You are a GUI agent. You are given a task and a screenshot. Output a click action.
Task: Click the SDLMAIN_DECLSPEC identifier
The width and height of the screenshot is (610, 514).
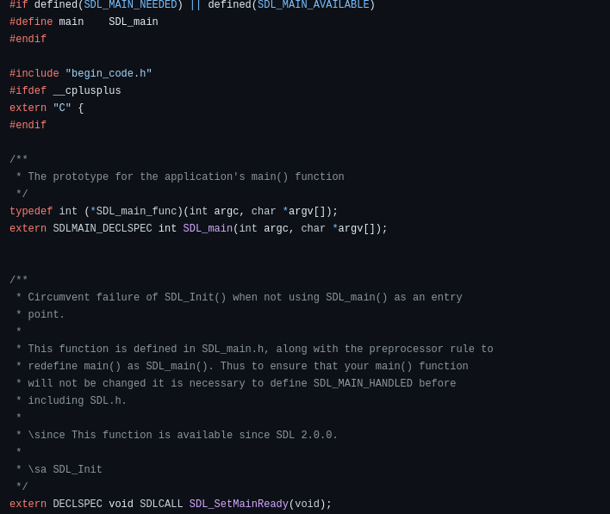103,228
